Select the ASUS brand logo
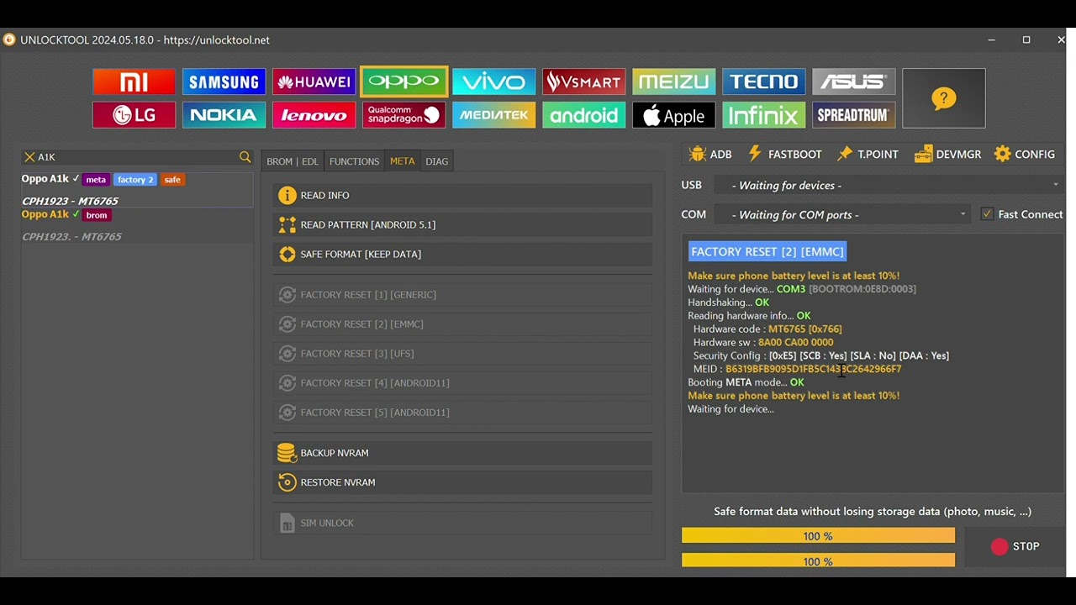 click(853, 82)
